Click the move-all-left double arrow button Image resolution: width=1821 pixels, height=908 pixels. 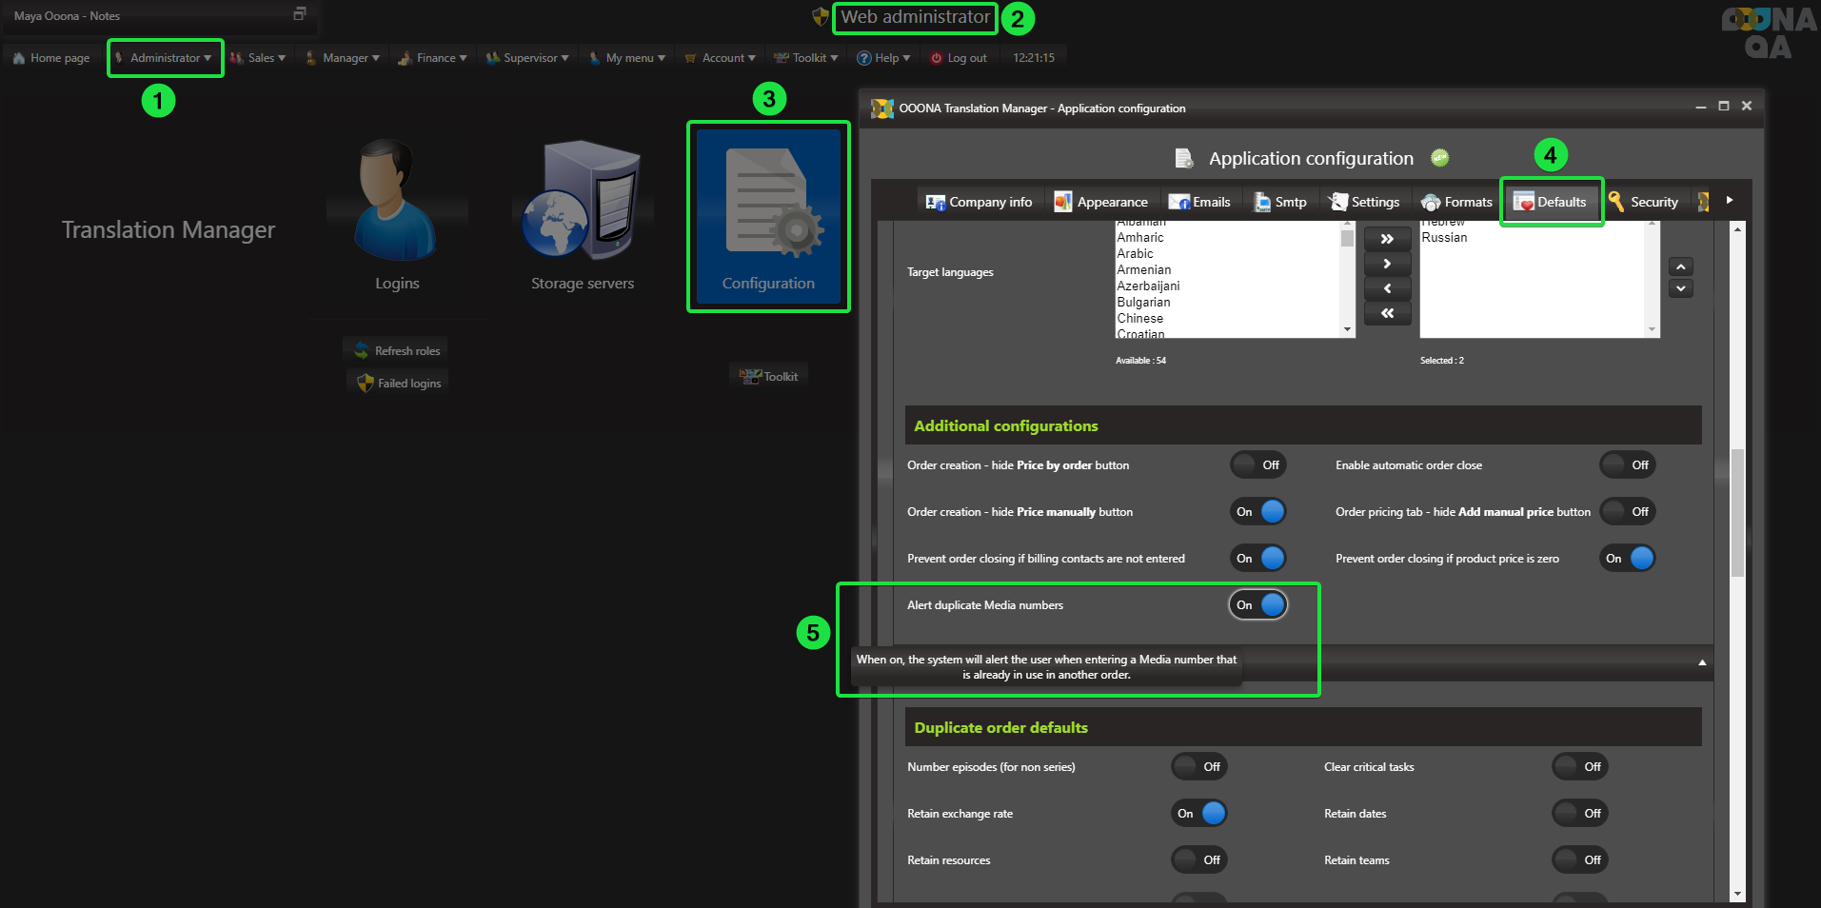click(x=1387, y=313)
